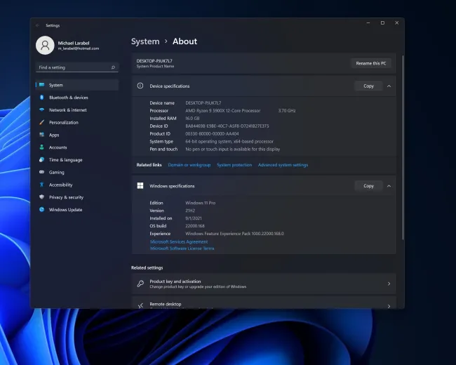Click the Windows 11 Pro edition value

[201, 203]
